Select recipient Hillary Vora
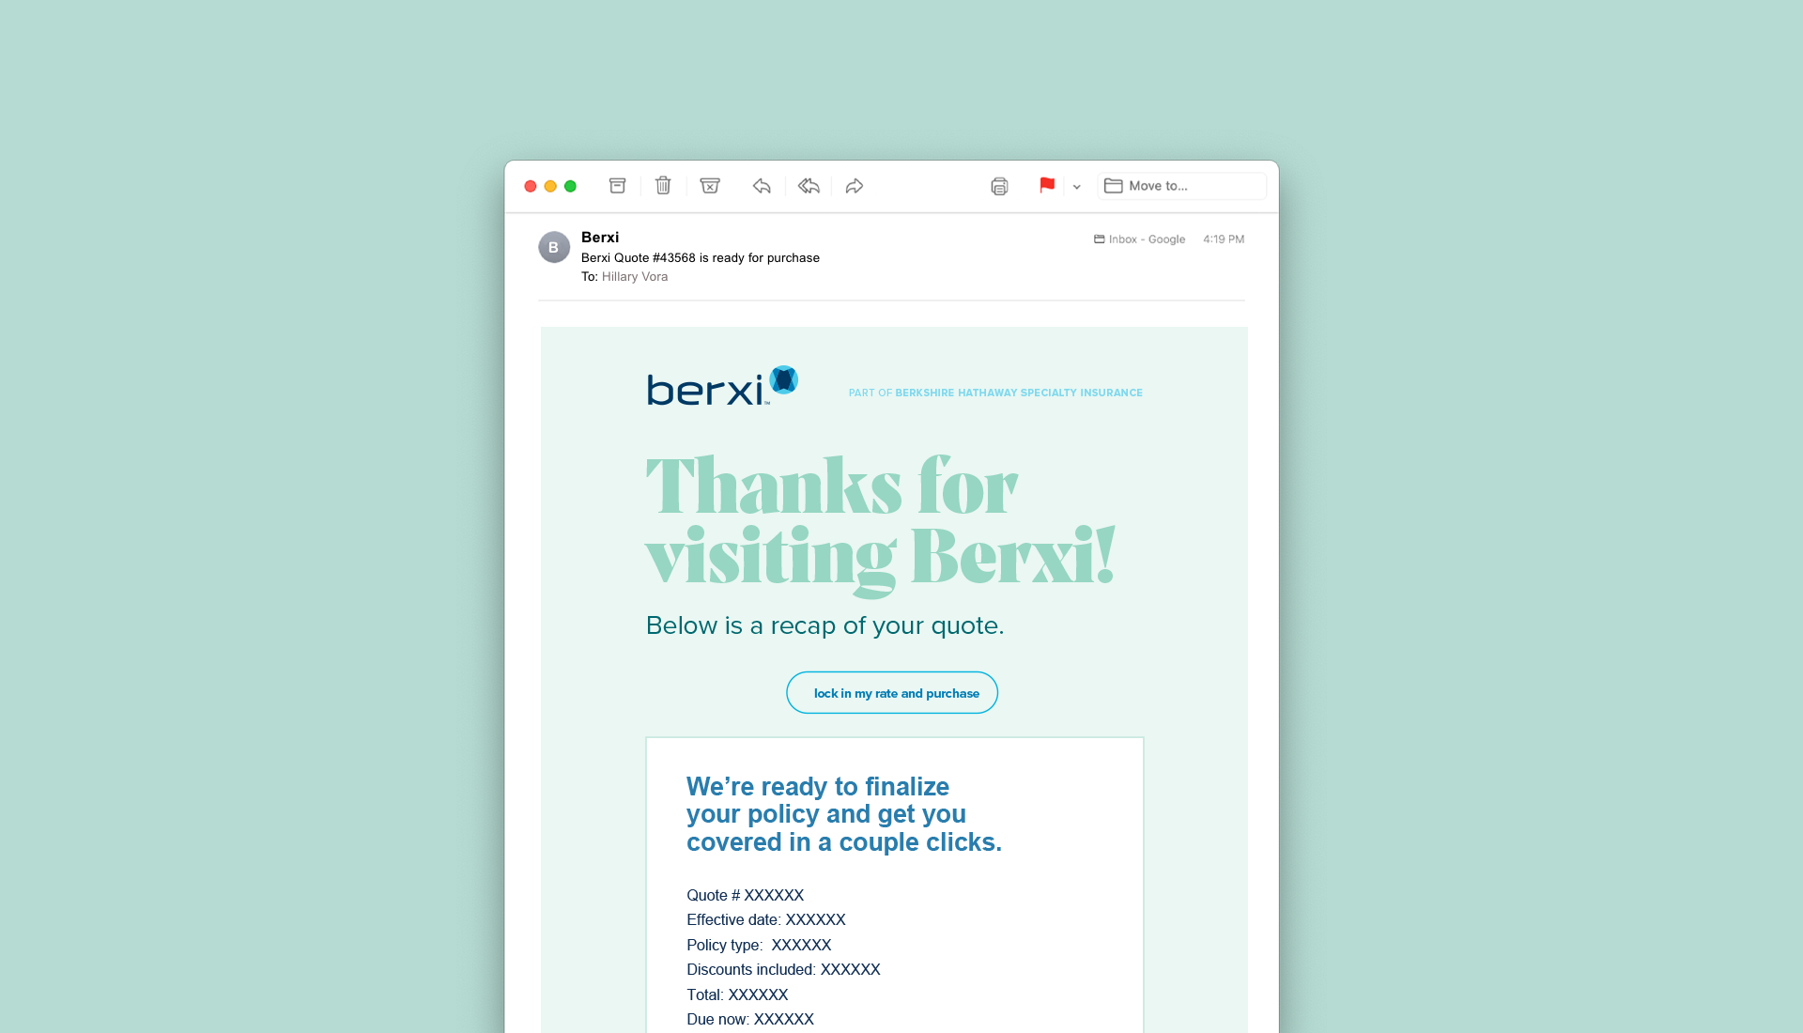Image resolution: width=1803 pixels, height=1033 pixels. (635, 276)
